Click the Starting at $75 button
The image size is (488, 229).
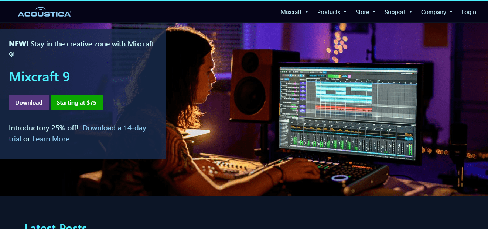76,102
